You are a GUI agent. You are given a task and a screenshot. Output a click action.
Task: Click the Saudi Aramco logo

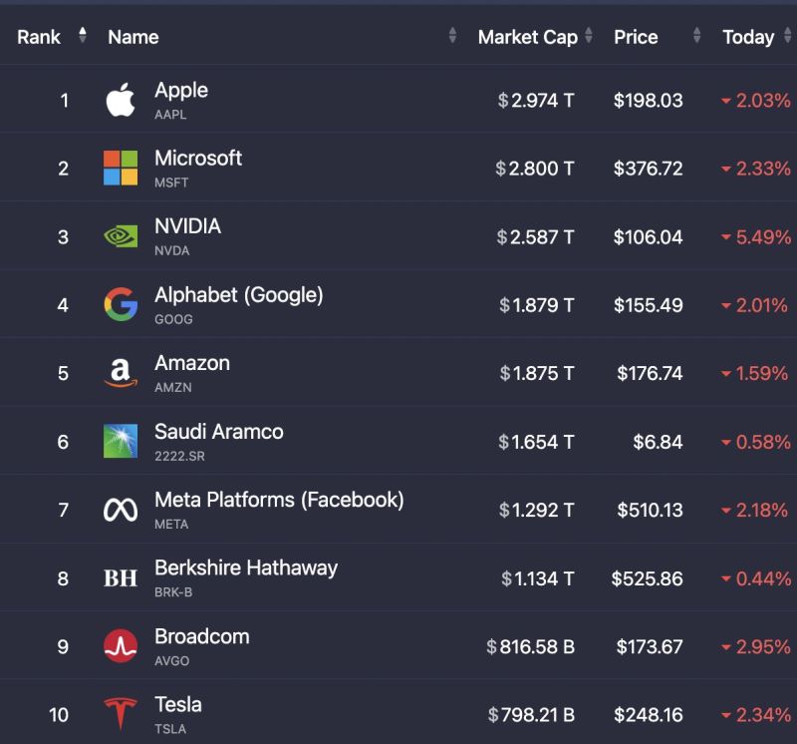coord(121,441)
